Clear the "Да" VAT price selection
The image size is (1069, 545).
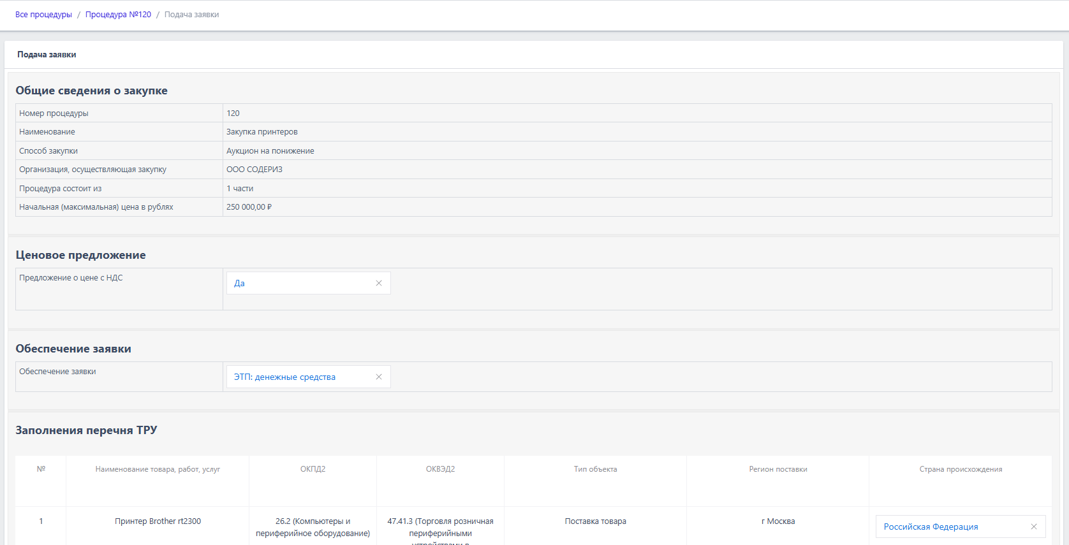[379, 283]
